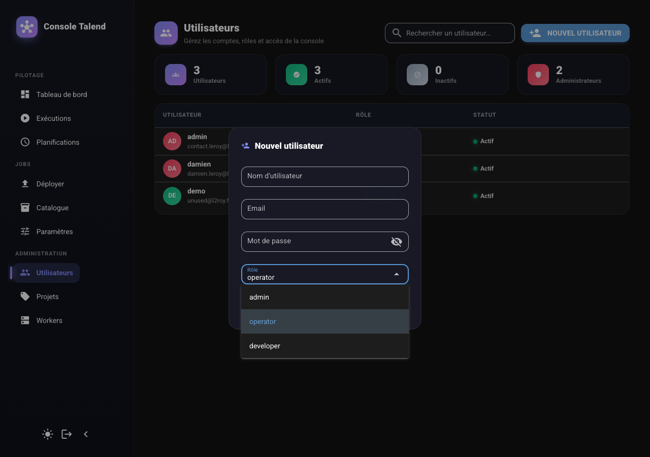Click the AD avatar for admin
650x457 pixels.
pos(172,141)
